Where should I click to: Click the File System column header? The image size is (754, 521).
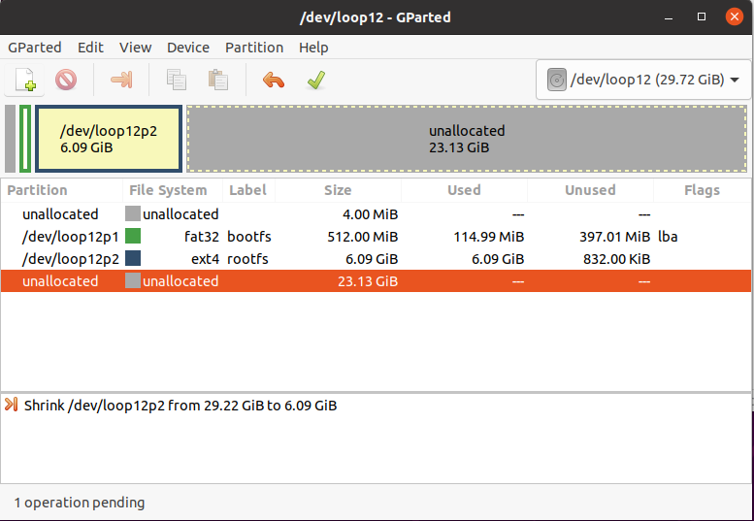click(173, 190)
